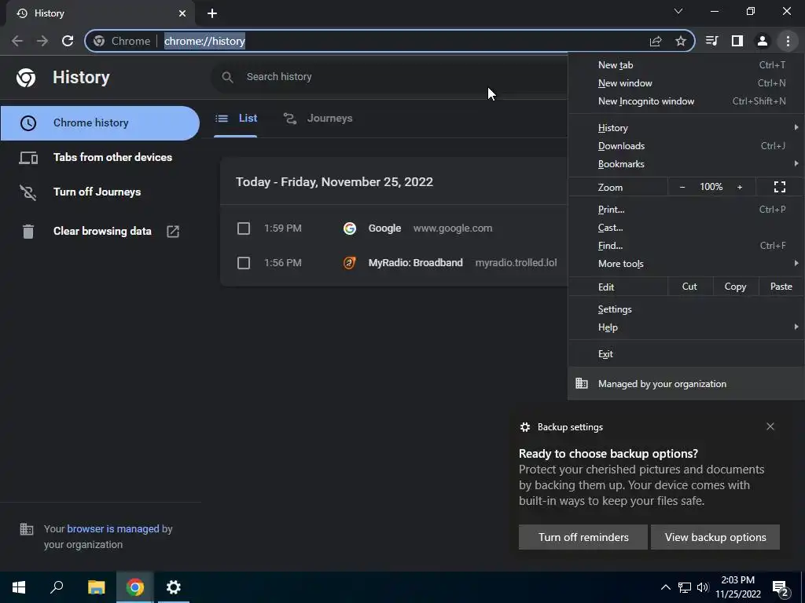
Task: Bookmark this tab with star icon
Action: click(681, 41)
